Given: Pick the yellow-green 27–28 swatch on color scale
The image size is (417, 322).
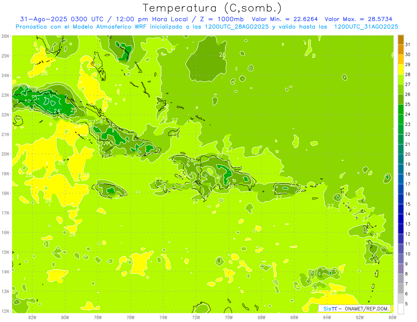Looking at the screenshot, I should (x=401, y=80).
